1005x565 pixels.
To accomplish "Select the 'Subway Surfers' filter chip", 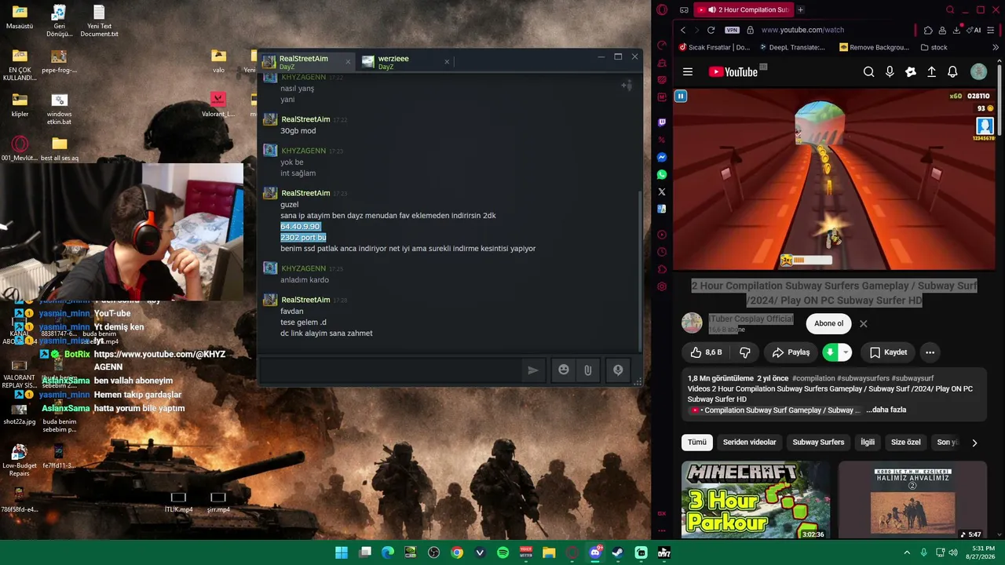I will [818, 443].
